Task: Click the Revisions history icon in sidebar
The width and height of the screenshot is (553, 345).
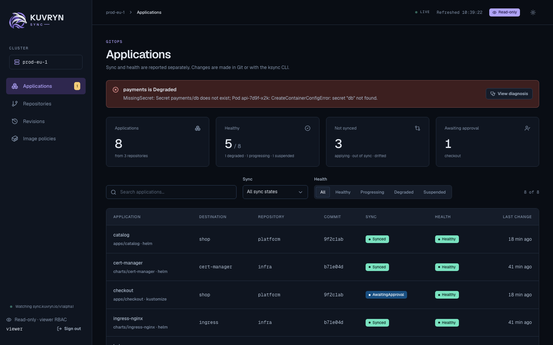Action: coord(15,122)
